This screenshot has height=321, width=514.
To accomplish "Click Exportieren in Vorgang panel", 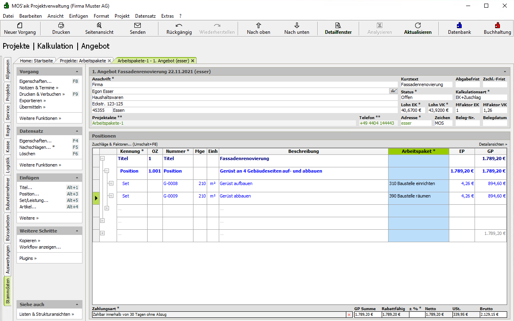I will tap(33, 101).
